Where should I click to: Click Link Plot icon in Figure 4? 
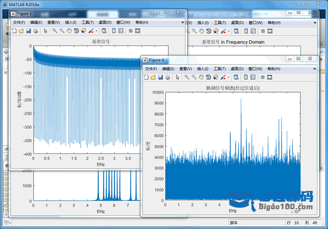(x=236, y=77)
